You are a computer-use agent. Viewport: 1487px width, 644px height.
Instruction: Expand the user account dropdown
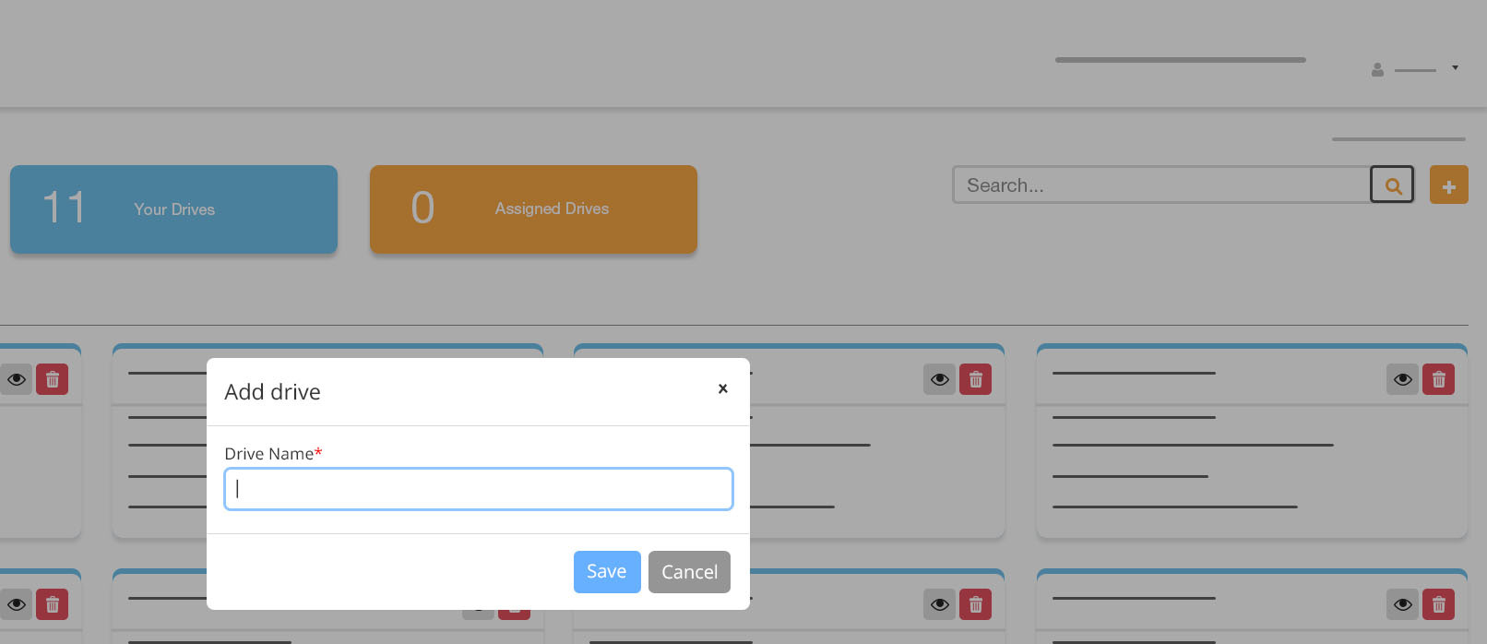[1415, 69]
